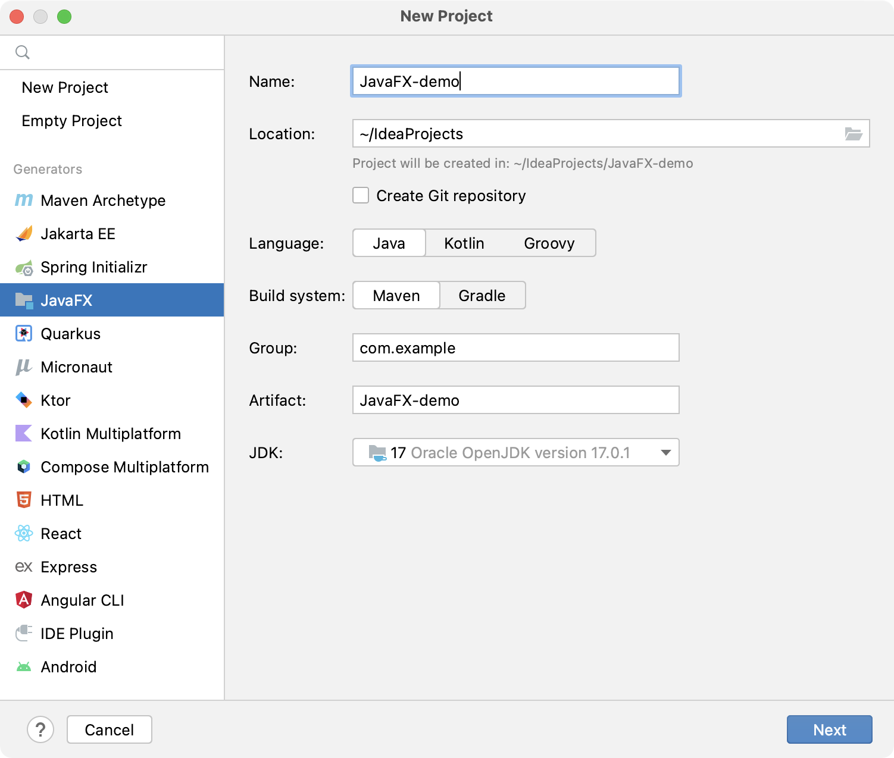Select New Project in the sidebar
The height and width of the screenshot is (758, 894).
pos(65,87)
